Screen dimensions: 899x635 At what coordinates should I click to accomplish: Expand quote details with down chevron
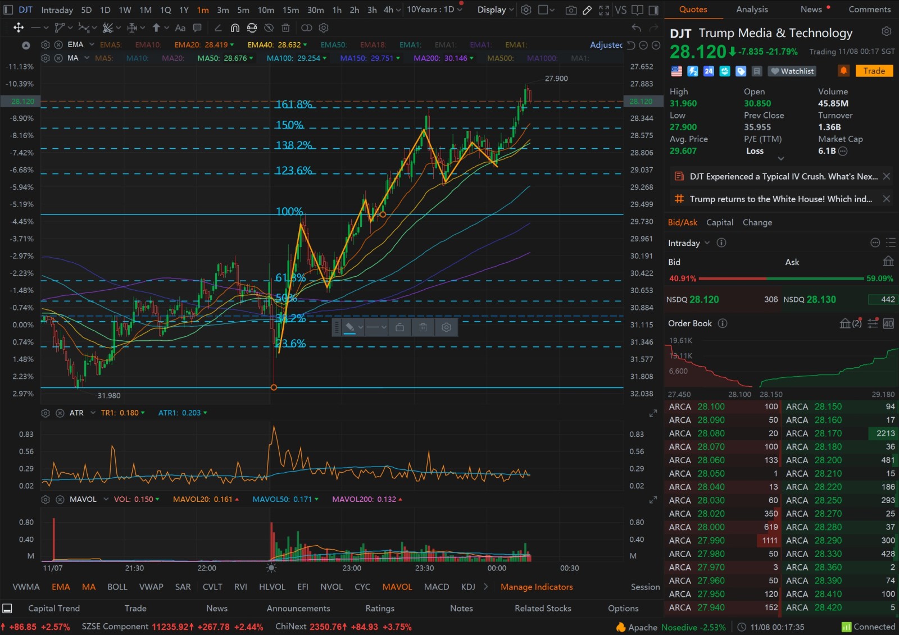780,158
